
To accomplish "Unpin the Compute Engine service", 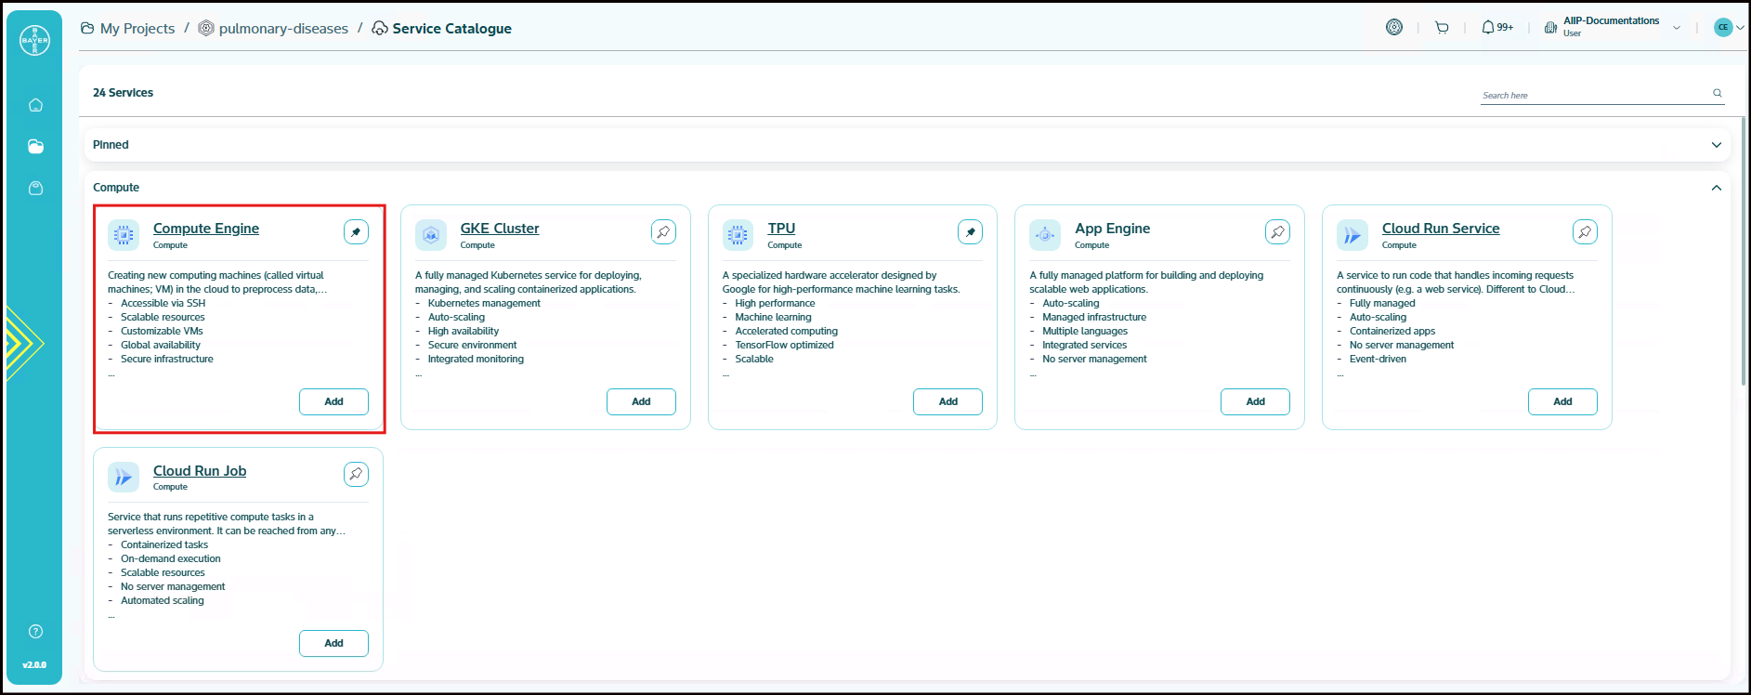I will [356, 232].
